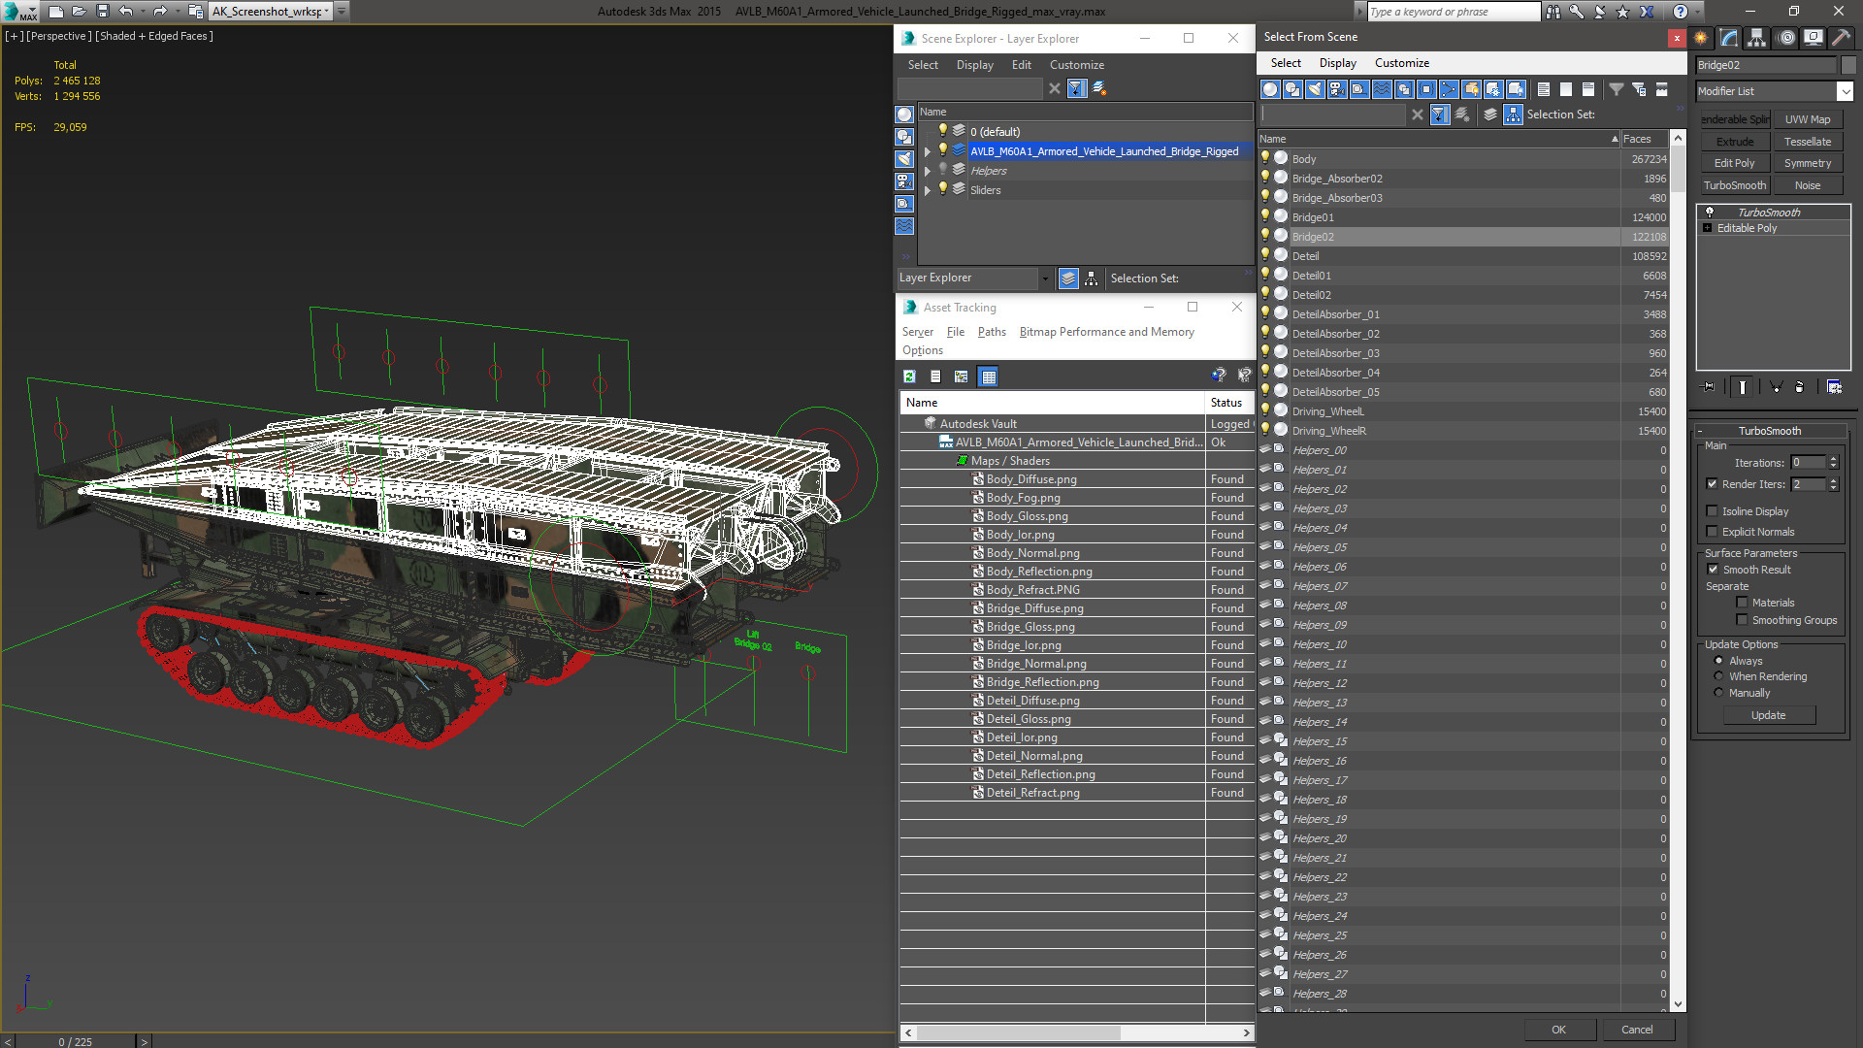The width and height of the screenshot is (1863, 1048).
Task: Click Cancel in Select From Scene
Action: (1637, 1030)
